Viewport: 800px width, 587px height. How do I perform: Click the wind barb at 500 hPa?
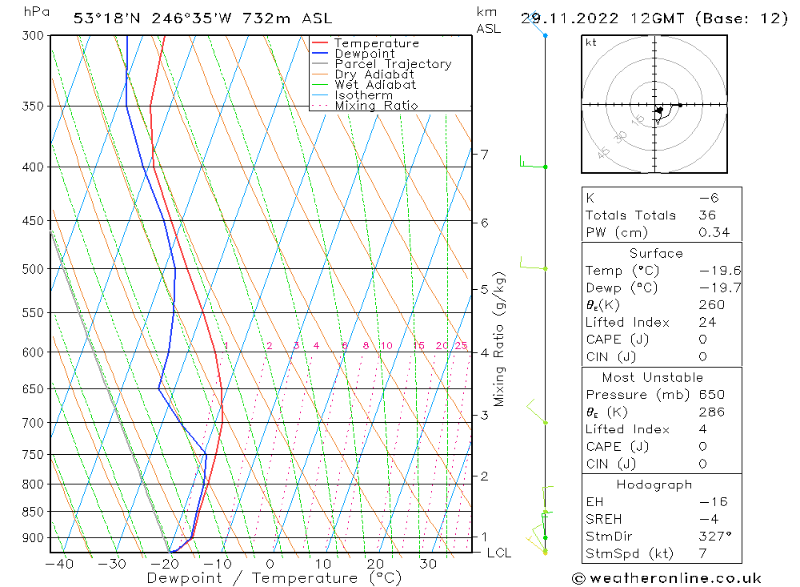tap(532, 264)
